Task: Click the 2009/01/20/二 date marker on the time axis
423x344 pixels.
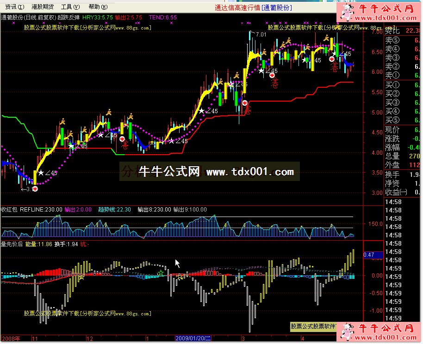Action: pyautogui.click(x=193, y=338)
